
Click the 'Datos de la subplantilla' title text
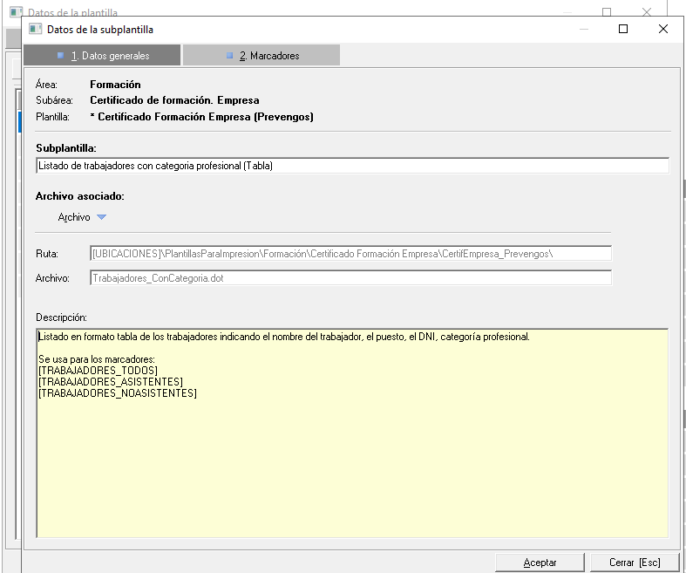[x=100, y=29]
